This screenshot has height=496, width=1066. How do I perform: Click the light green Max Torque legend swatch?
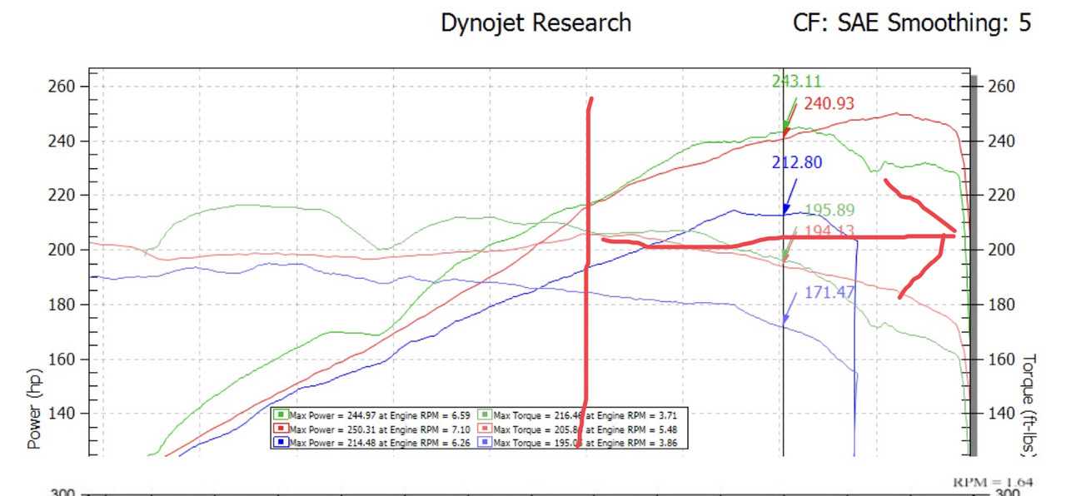click(486, 414)
